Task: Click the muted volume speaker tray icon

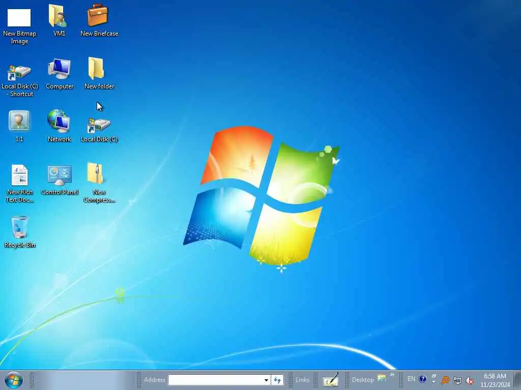Action: [x=470, y=381]
